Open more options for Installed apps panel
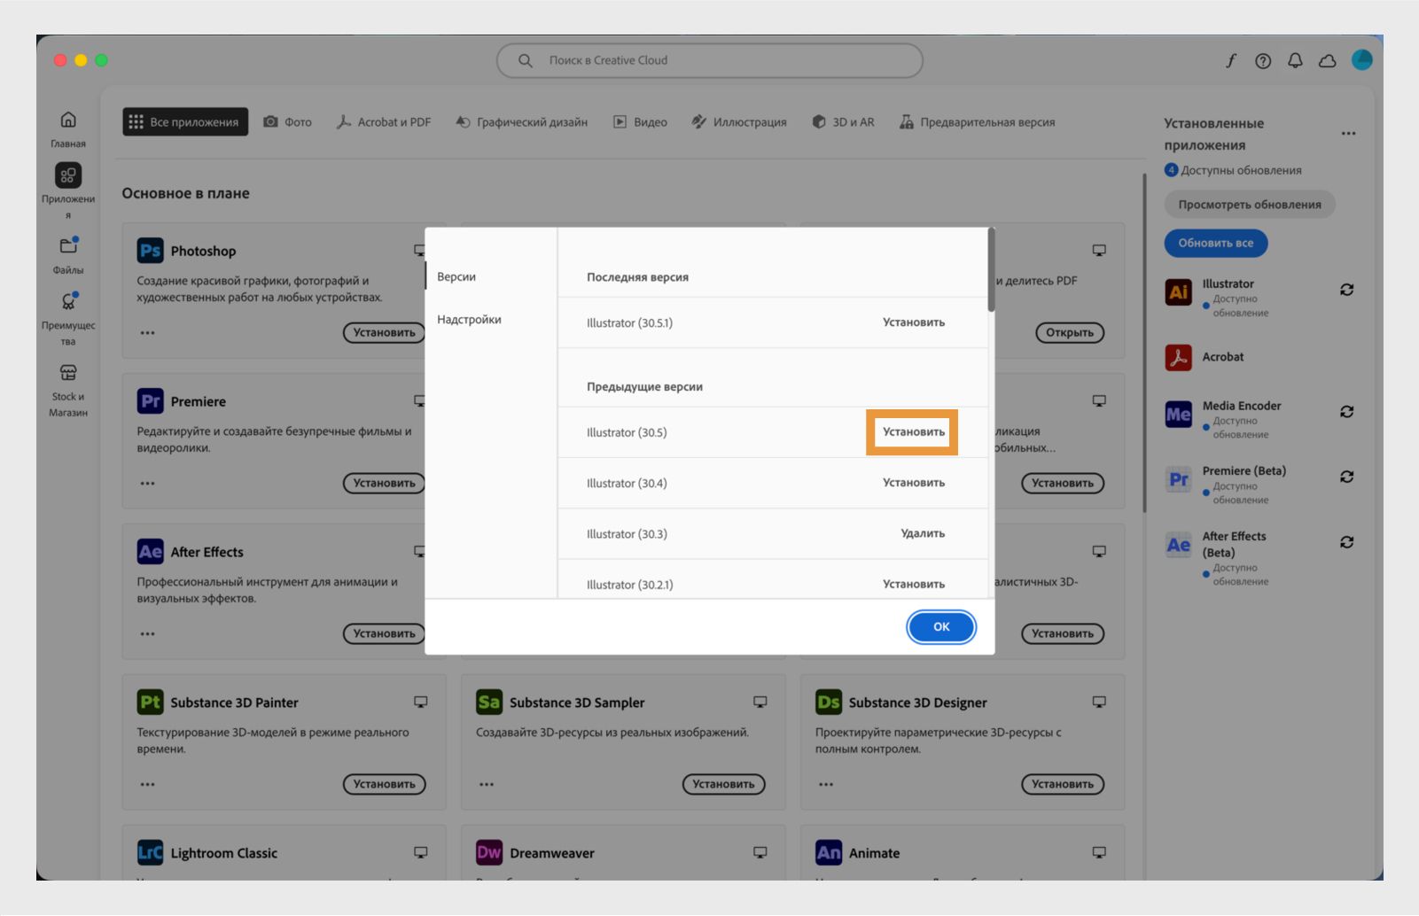 point(1348,134)
